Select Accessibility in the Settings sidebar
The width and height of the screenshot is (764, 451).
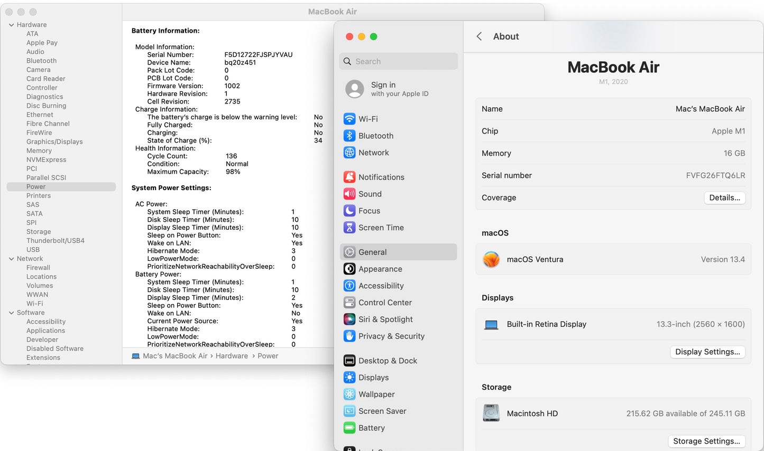[x=381, y=286]
